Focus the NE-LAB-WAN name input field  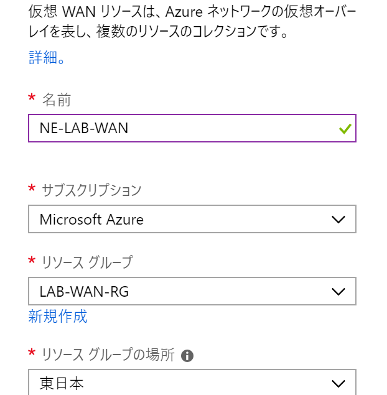click(x=180, y=129)
